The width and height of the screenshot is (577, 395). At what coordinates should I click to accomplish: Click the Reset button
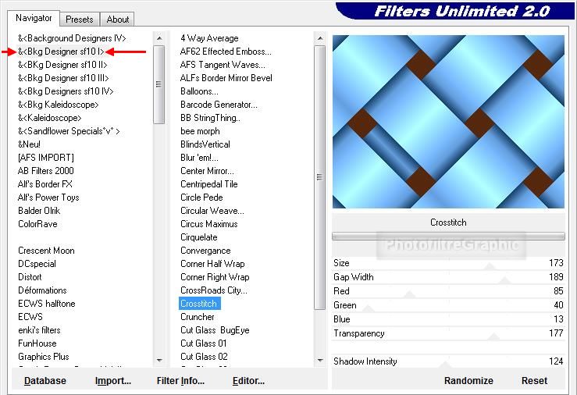click(x=534, y=381)
